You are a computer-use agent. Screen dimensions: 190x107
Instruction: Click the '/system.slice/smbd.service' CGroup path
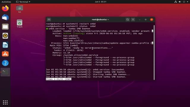(x=81, y=55)
